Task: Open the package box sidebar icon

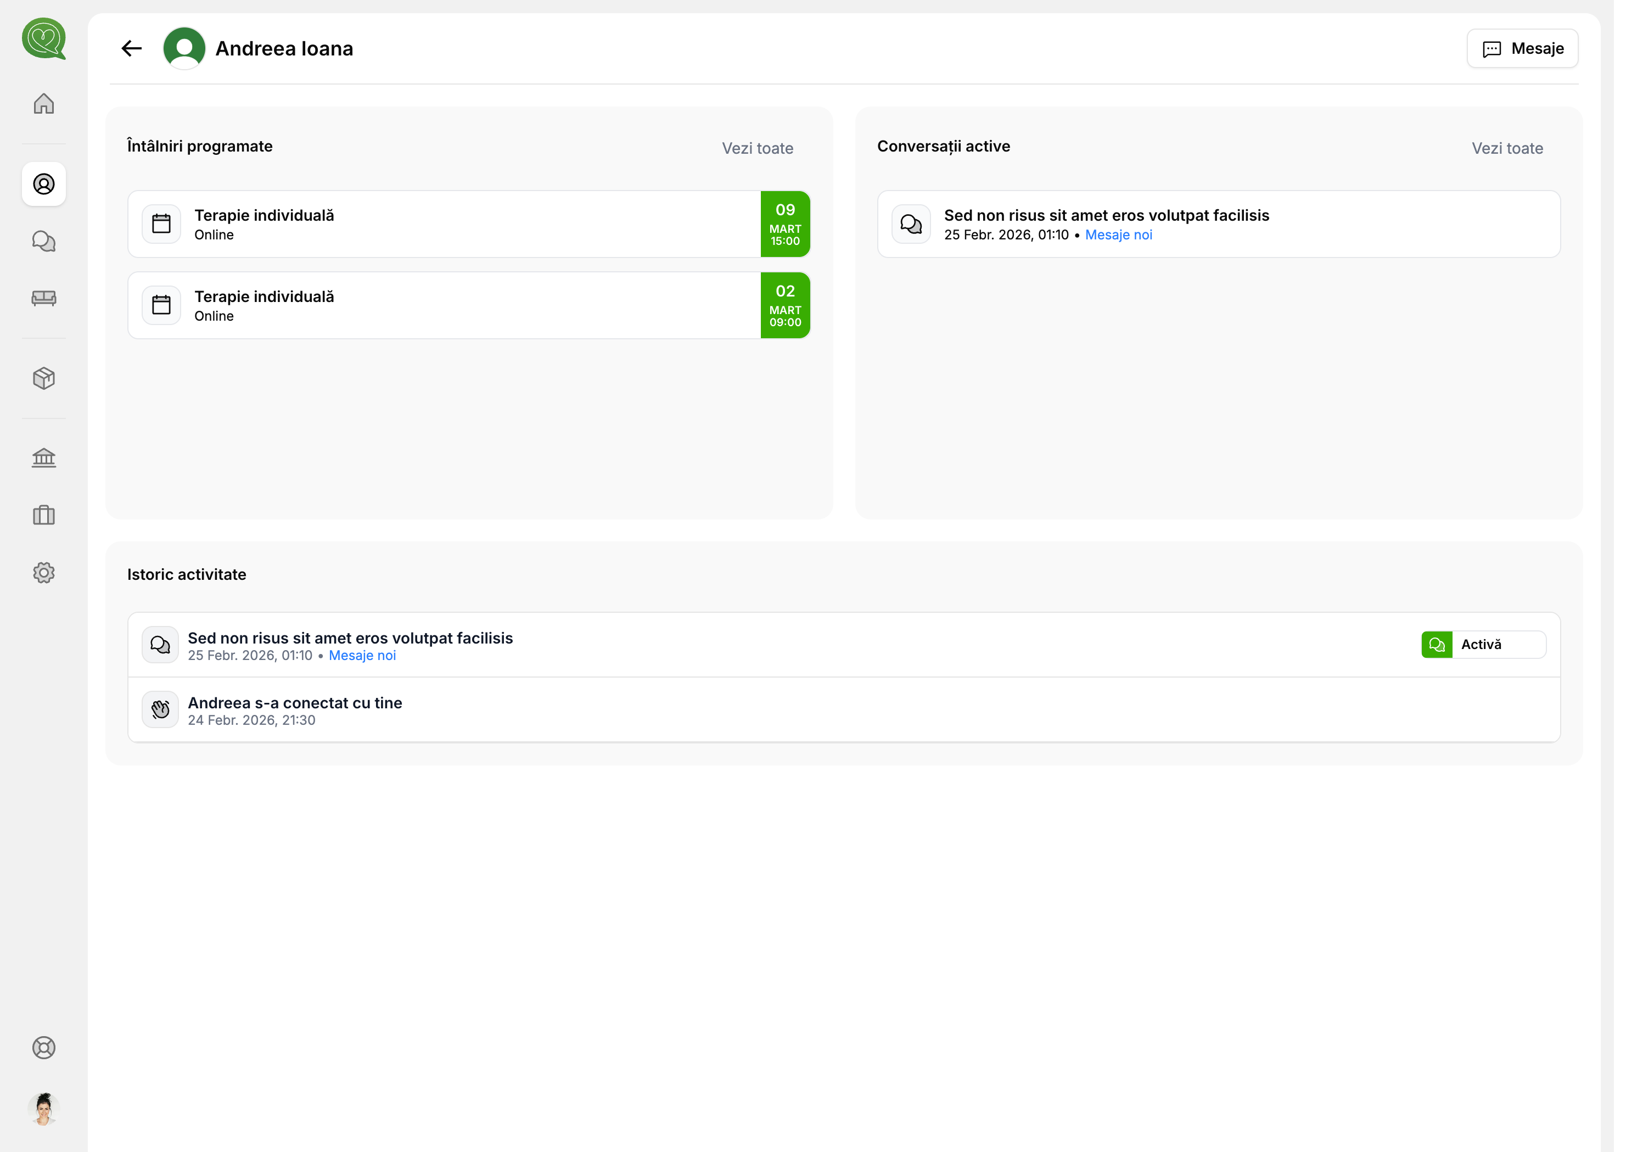Action: point(44,379)
